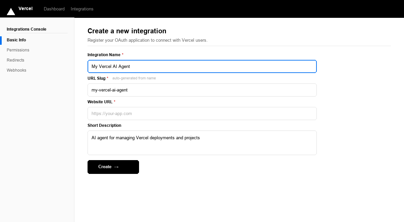404x222 pixels.
Task: Click the blue highlight indicator beside Basic Info
Action: tap(1, 40)
